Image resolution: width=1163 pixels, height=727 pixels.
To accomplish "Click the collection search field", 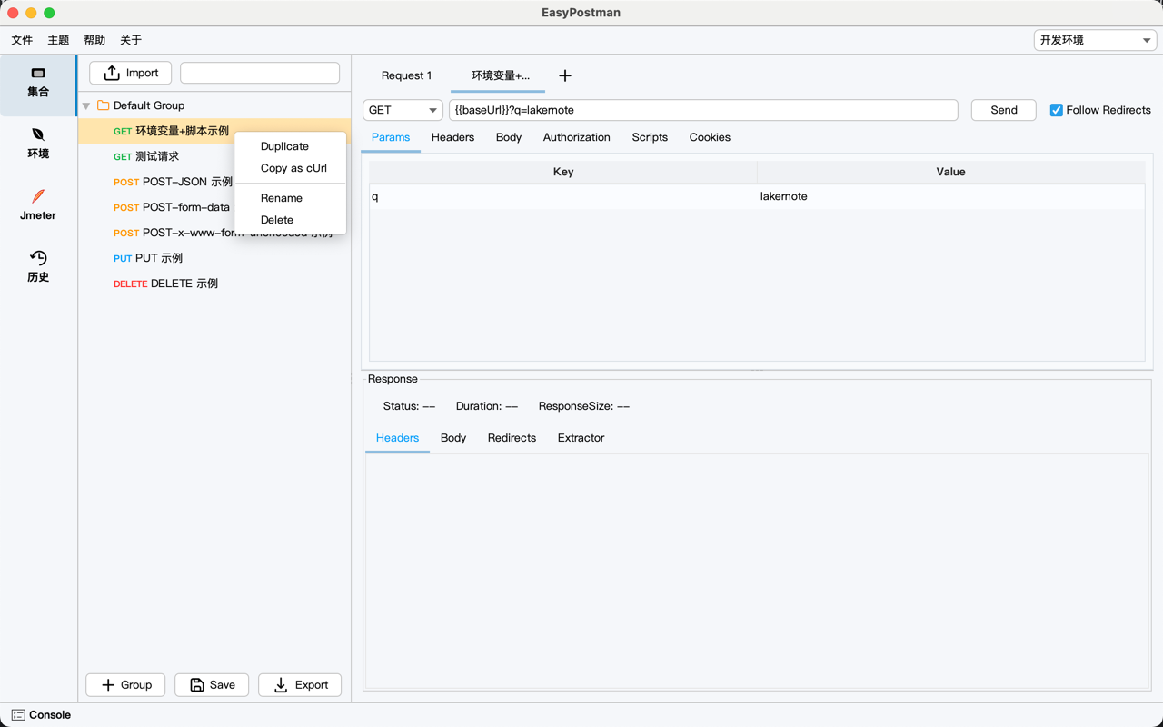I will click(260, 73).
